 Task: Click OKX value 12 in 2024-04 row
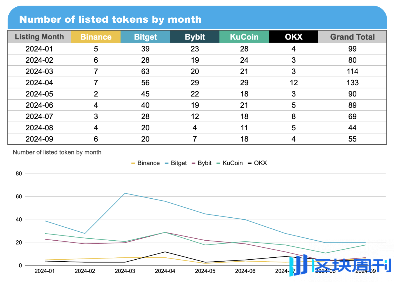[x=293, y=83]
